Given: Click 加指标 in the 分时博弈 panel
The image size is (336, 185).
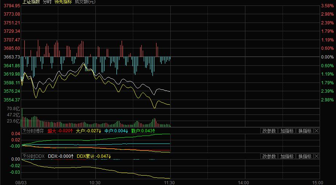Looking at the screenshot, I should click(x=286, y=131).
